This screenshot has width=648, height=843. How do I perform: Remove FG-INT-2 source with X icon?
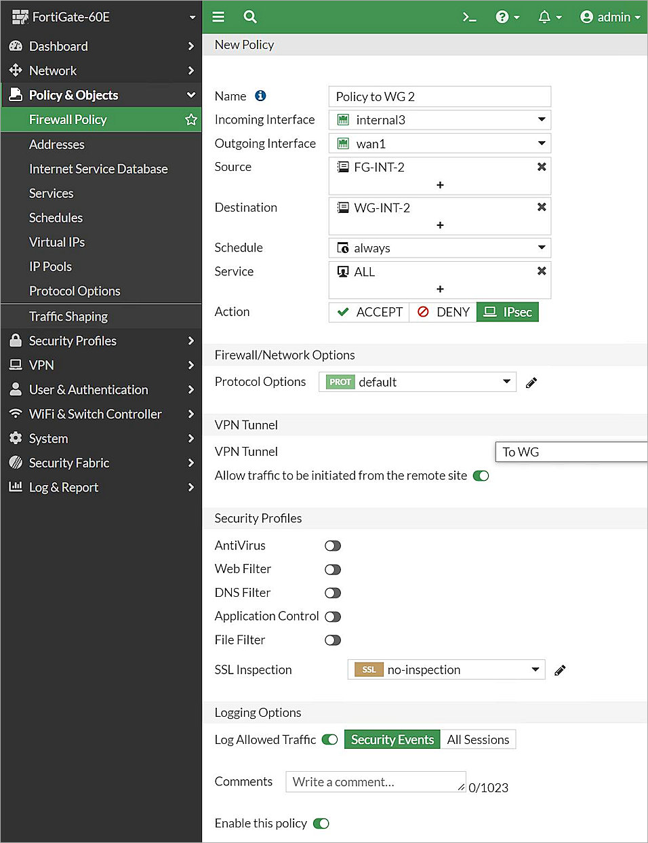point(541,167)
